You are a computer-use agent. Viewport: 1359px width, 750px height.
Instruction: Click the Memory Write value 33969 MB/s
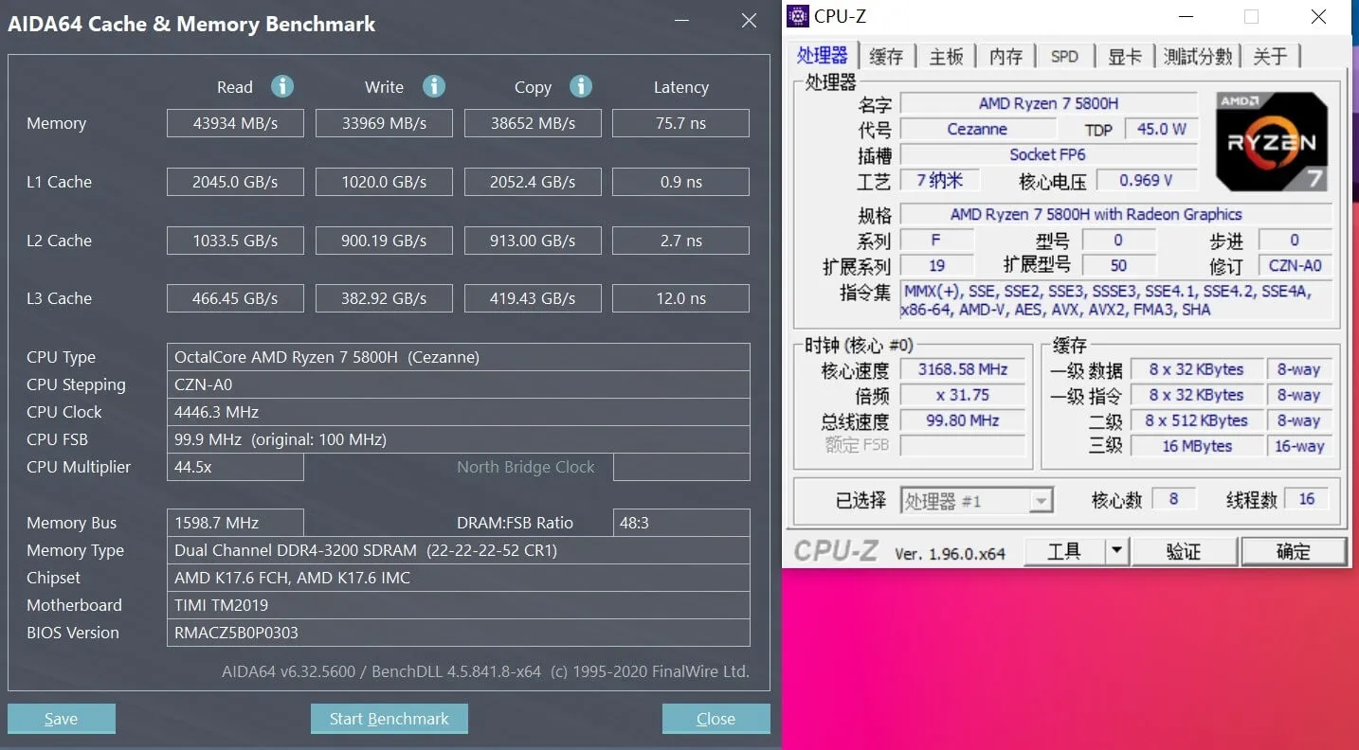384,123
